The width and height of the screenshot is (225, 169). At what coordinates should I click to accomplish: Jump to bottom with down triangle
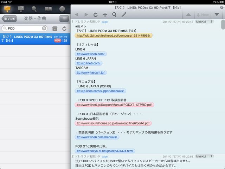pyautogui.click(x=217, y=15)
